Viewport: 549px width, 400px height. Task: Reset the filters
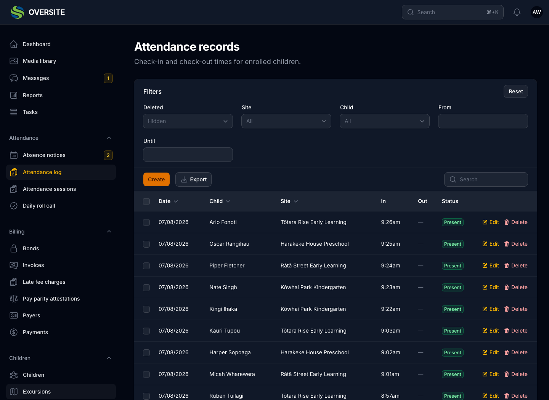click(516, 91)
